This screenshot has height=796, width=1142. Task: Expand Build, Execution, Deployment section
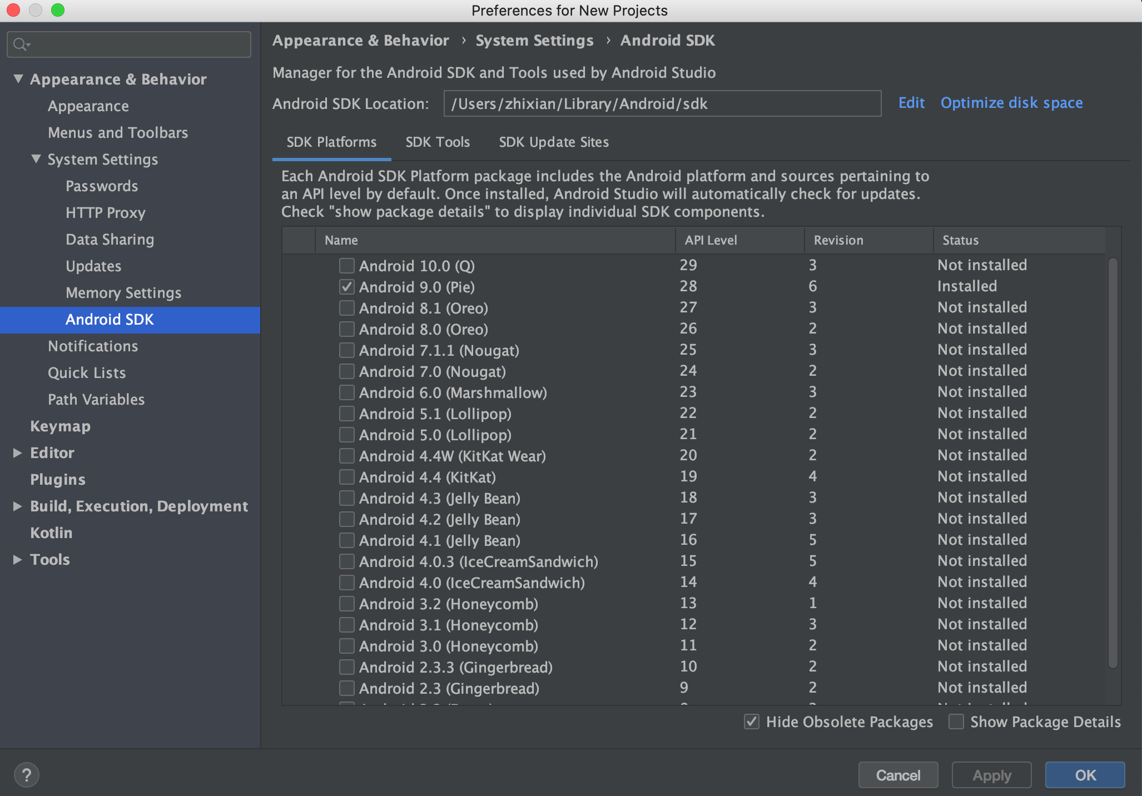[x=17, y=506]
